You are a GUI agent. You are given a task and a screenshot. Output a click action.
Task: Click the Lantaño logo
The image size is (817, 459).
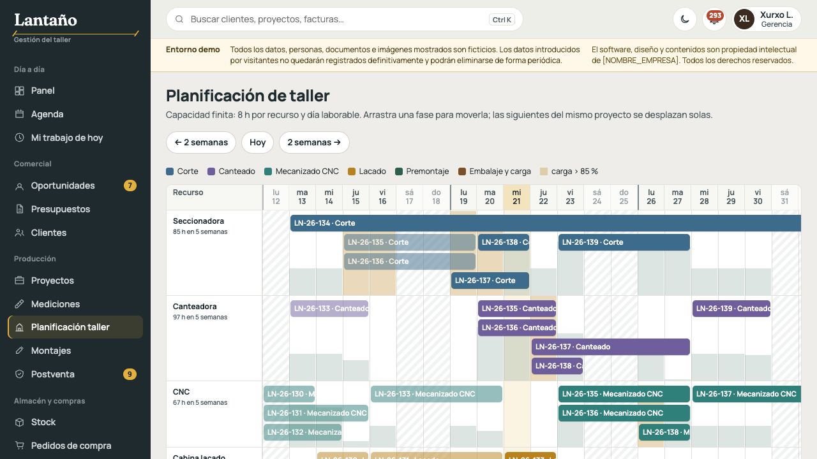[45, 20]
